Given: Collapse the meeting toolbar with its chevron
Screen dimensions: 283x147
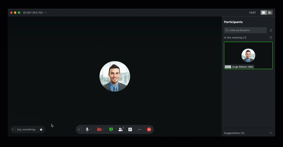Looking at the screenshot, I should point(79,129).
